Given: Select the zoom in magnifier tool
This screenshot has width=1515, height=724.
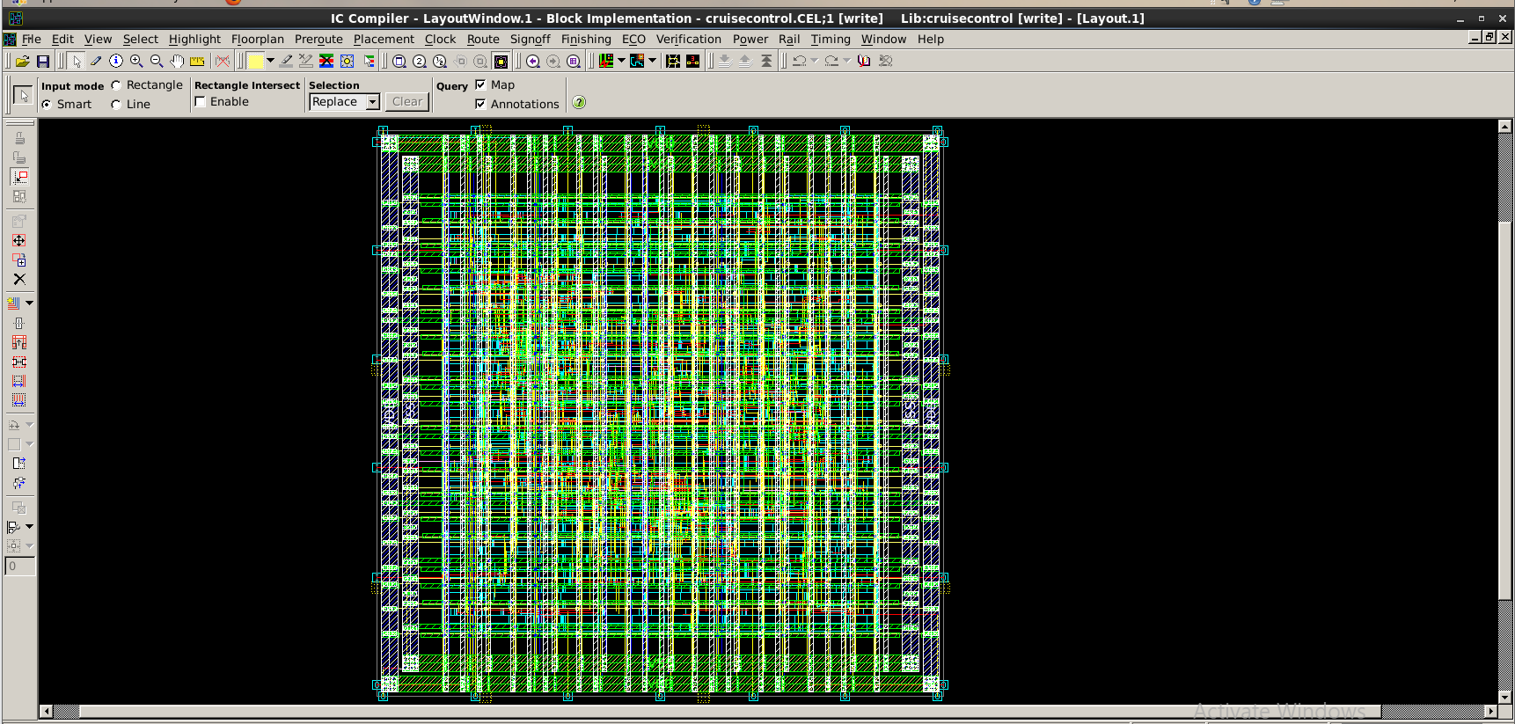Looking at the screenshot, I should [136, 62].
